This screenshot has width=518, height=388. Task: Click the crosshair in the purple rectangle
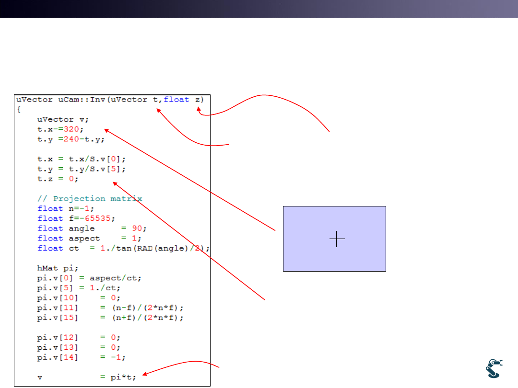(x=337, y=239)
